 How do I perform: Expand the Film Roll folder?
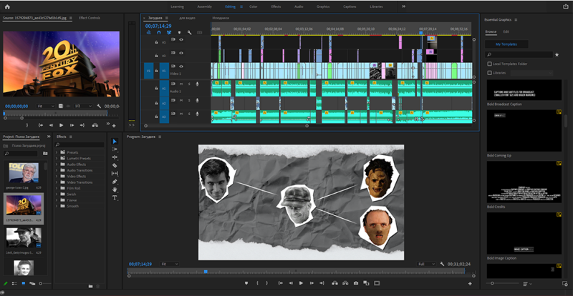pos(57,188)
